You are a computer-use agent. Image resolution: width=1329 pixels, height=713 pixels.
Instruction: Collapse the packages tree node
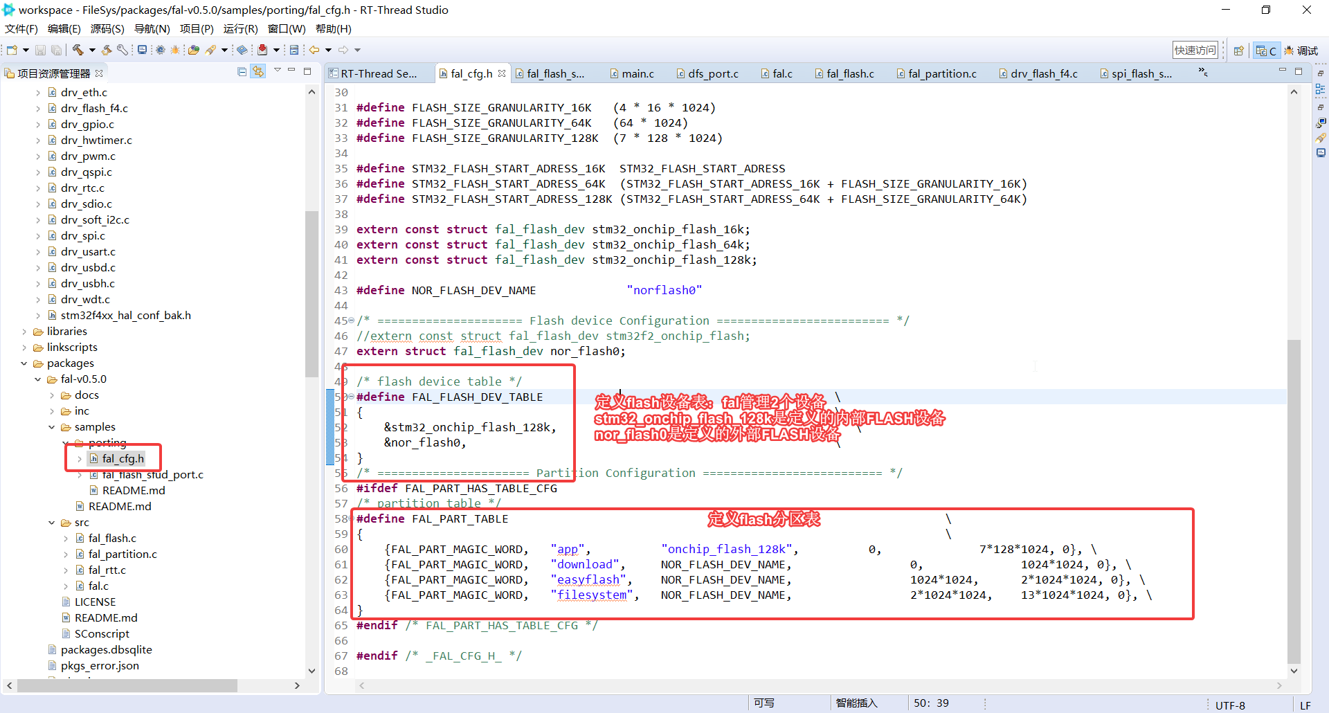[24, 363]
